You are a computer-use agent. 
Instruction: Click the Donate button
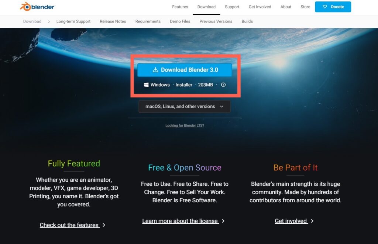click(x=333, y=7)
